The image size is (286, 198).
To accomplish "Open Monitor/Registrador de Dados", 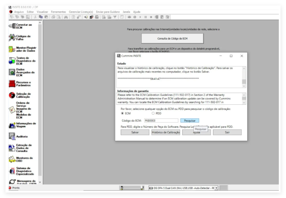I will (22, 49).
